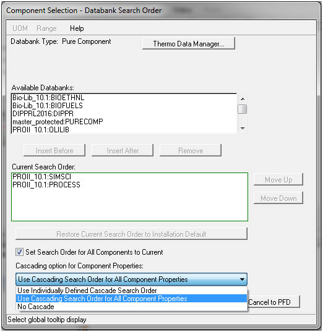Choose No Cascade option
This screenshot has width=323, height=332.
131,307
